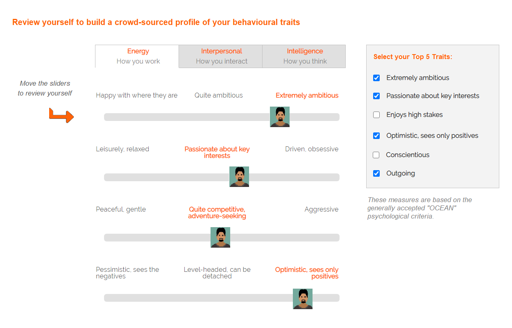Tick the Conscientious checkbox
Image resolution: width=512 pixels, height=328 pixels.
[376, 155]
